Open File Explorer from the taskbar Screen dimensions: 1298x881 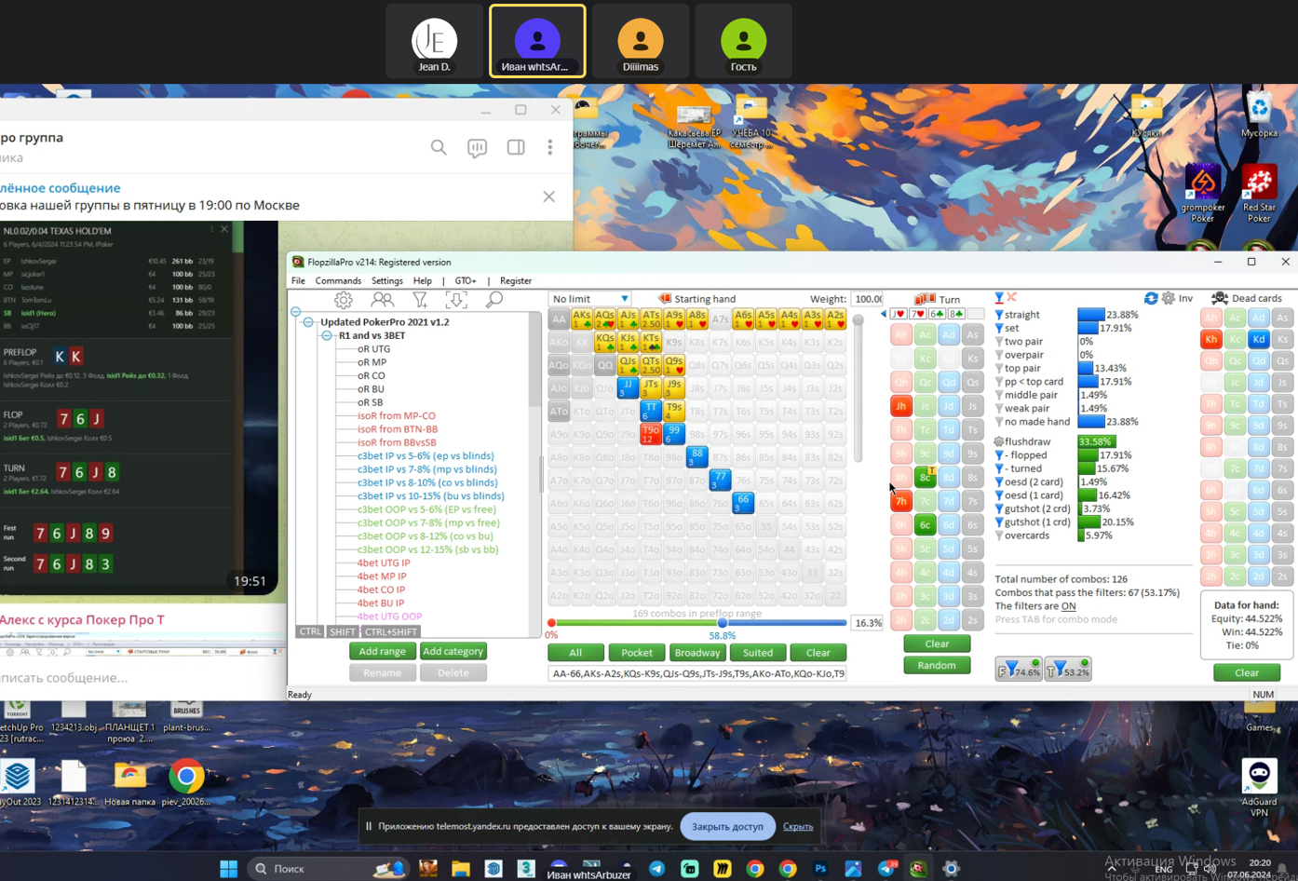[461, 868]
